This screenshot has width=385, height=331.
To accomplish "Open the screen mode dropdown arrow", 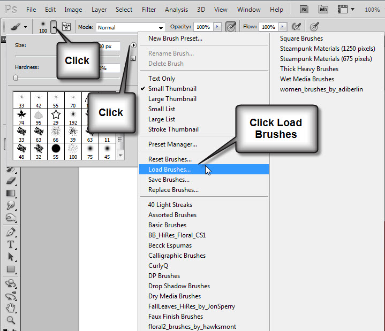I will tap(352, 10).
